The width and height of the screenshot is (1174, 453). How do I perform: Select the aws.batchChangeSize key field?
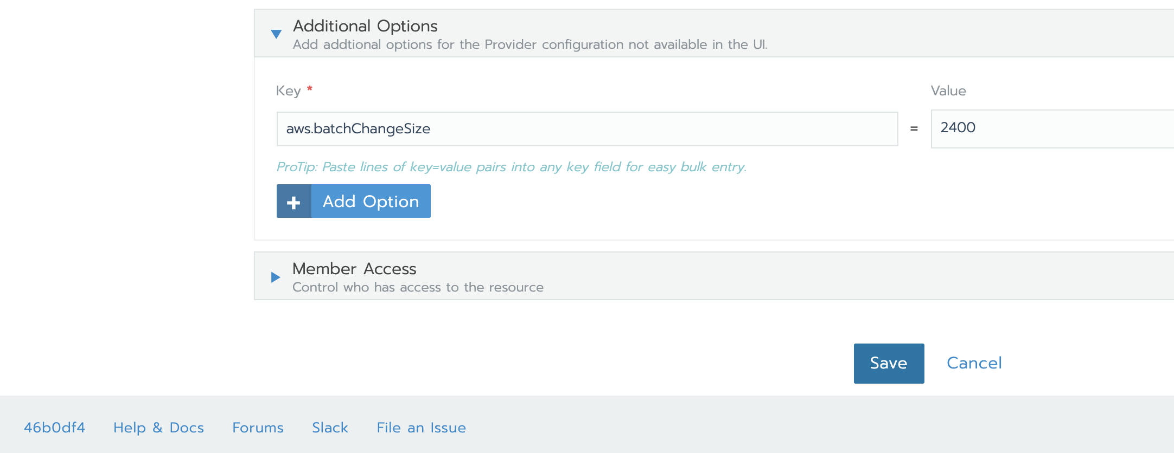(587, 128)
